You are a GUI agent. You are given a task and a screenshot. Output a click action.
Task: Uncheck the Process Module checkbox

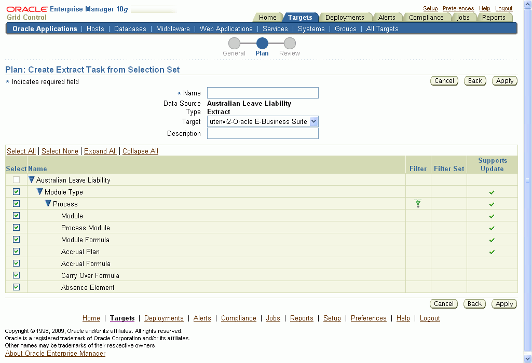coord(16,228)
